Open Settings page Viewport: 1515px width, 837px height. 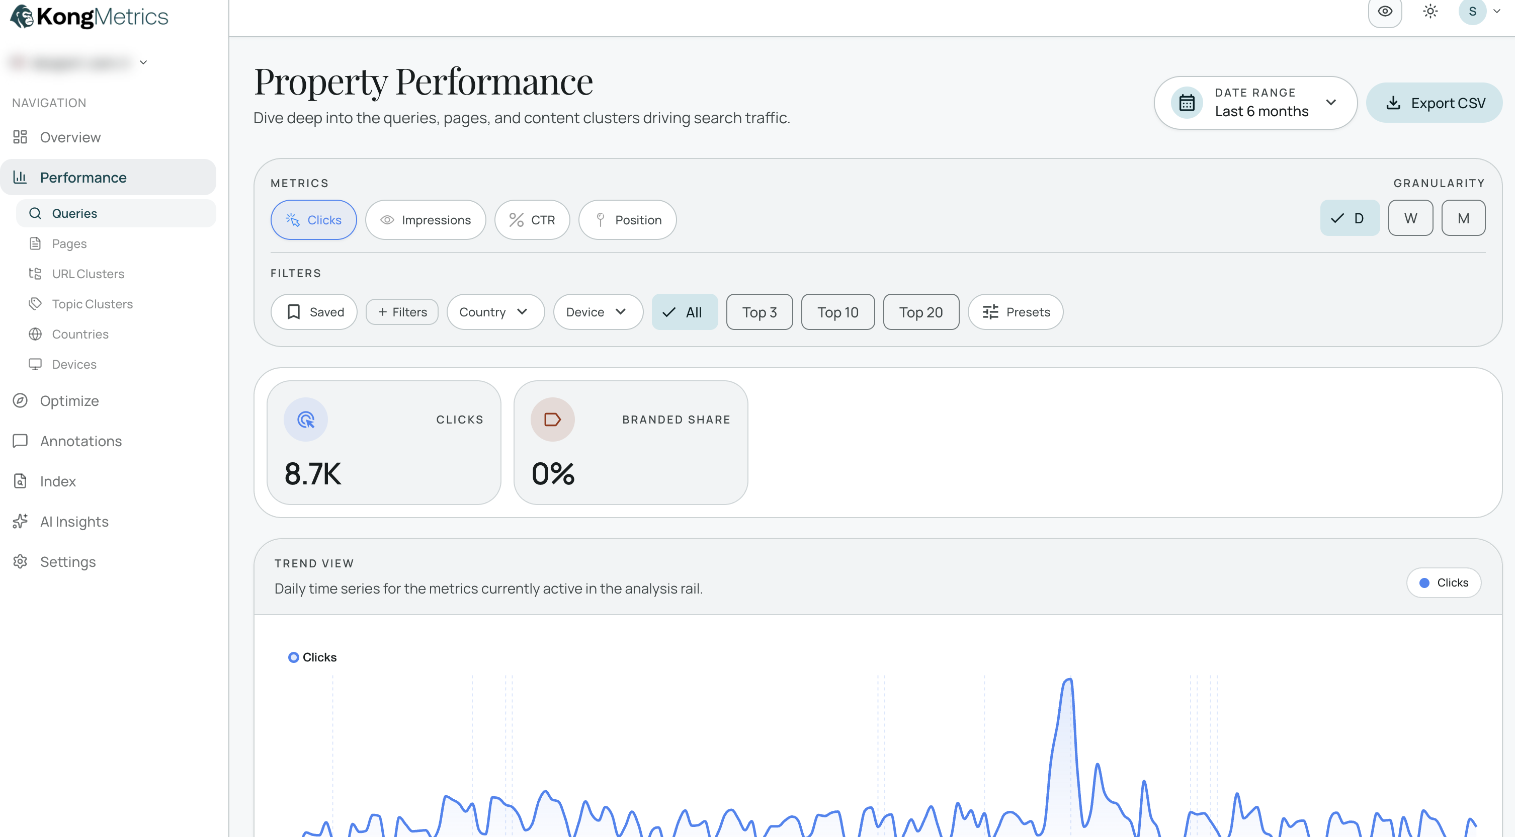click(108, 562)
